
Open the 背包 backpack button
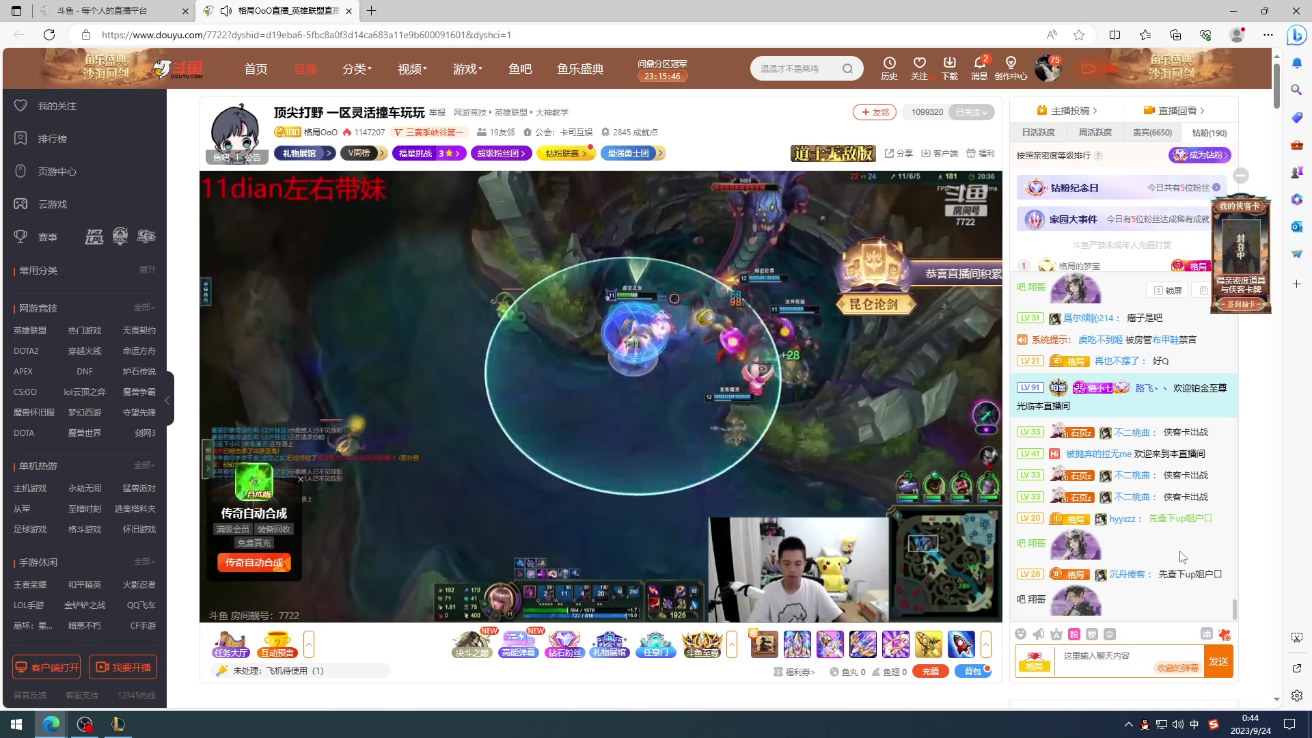click(972, 672)
